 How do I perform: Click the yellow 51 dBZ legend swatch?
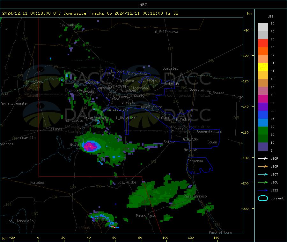[263, 67]
